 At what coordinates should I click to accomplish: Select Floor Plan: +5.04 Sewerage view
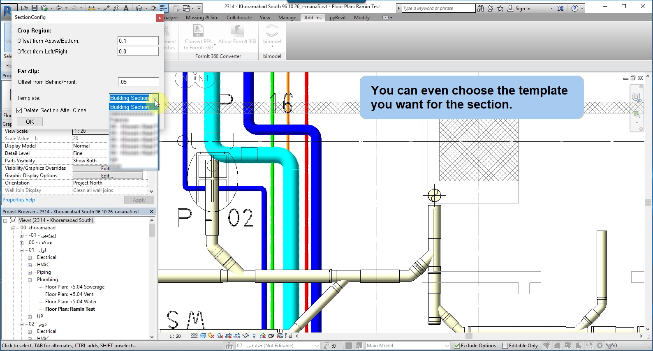(x=75, y=287)
